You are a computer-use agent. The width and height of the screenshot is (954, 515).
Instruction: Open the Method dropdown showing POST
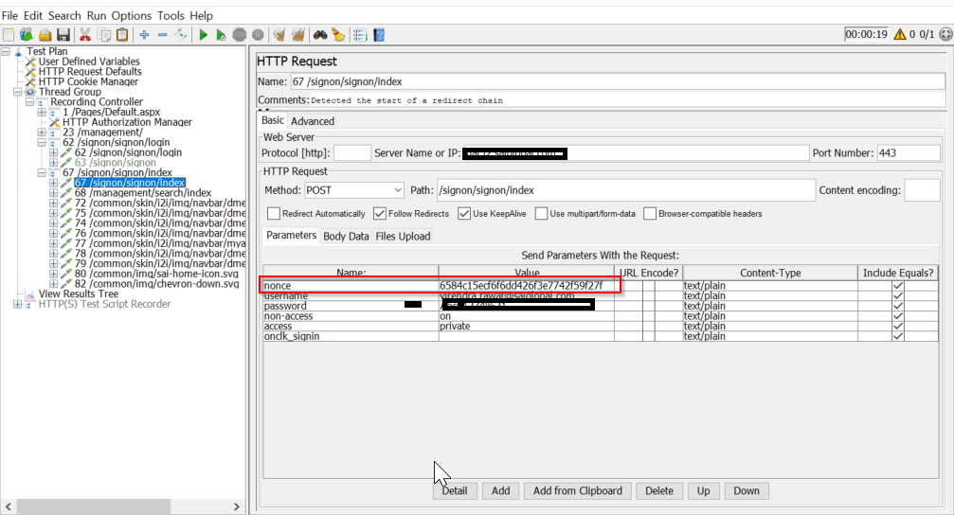tap(353, 190)
